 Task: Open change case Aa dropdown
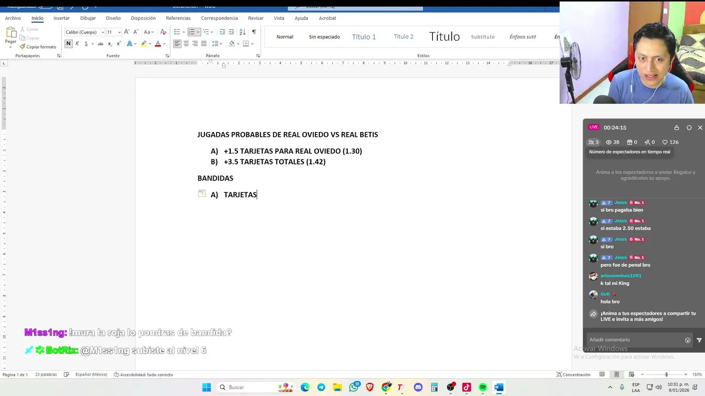[x=149, y=32]
